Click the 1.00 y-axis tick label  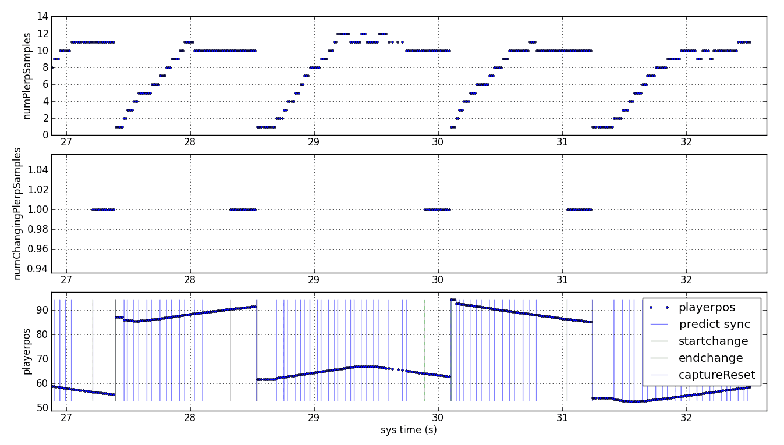[37, 209]
